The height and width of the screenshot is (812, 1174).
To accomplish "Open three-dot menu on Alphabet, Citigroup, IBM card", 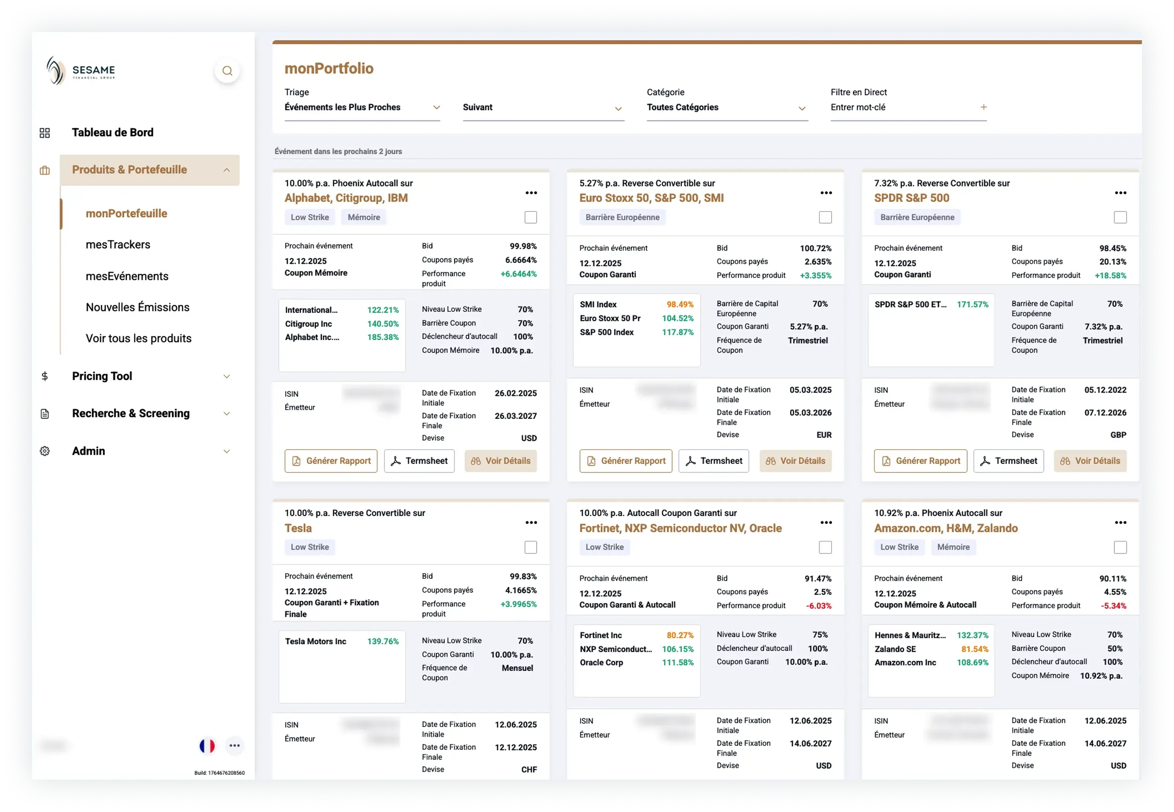I will (x=531, y=193).
